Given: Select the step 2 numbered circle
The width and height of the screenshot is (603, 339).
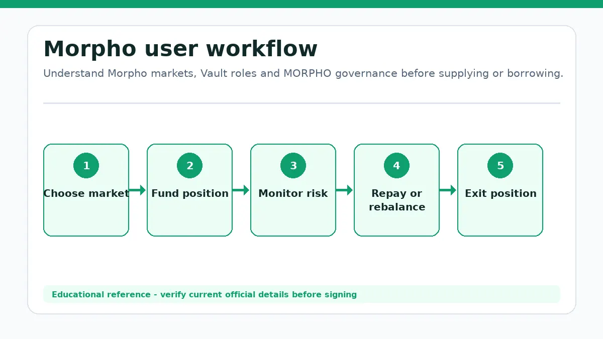Looking at the screenshot, I should click(x=189, y=166).
